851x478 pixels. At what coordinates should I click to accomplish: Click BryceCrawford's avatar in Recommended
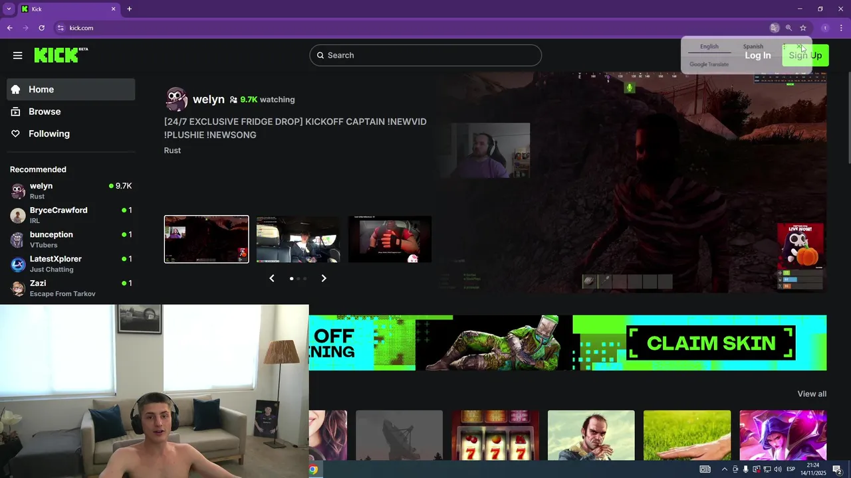[18, 215]
